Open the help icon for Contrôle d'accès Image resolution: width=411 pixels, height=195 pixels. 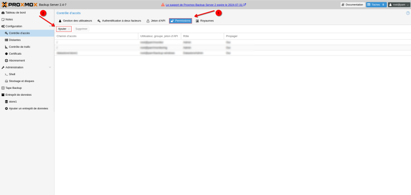tap(408, 13)
